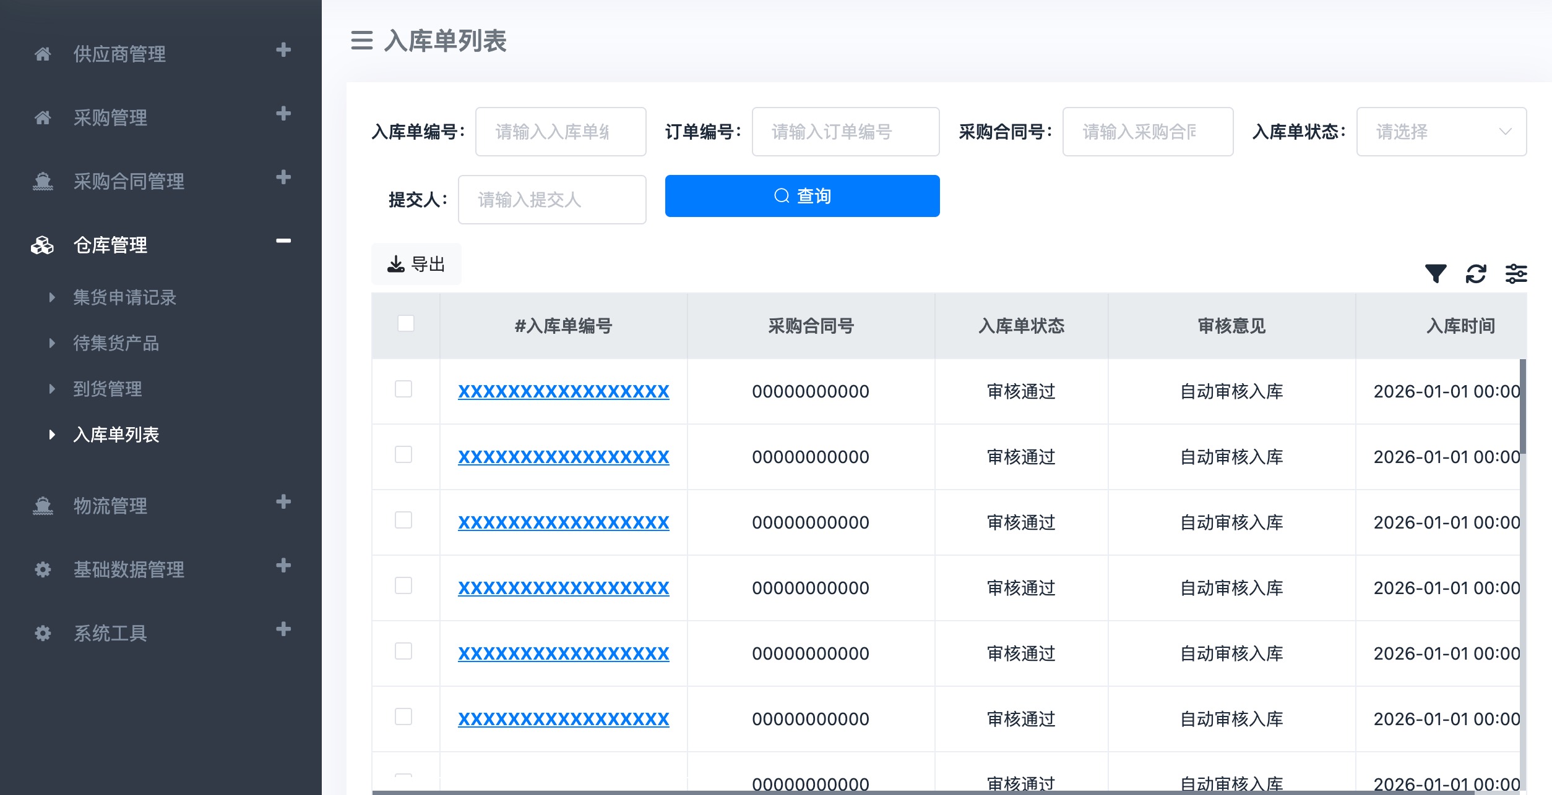Expand 采购管理 menu with plus
This screenshot has width=1552, height=795.
pos(283,114)
